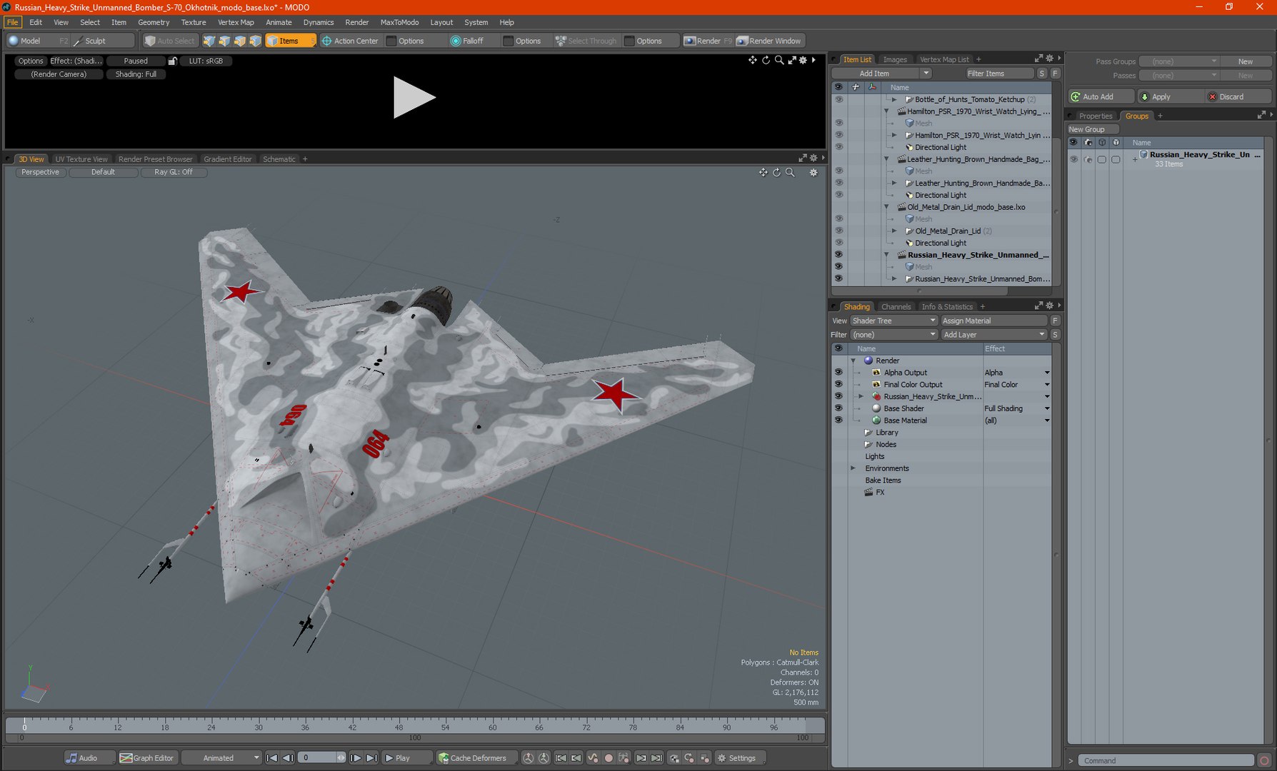The width and height of the screenshot is (1277, 771).
Task: Select Polygons selection mode cube icon
Action: point(240,41)
